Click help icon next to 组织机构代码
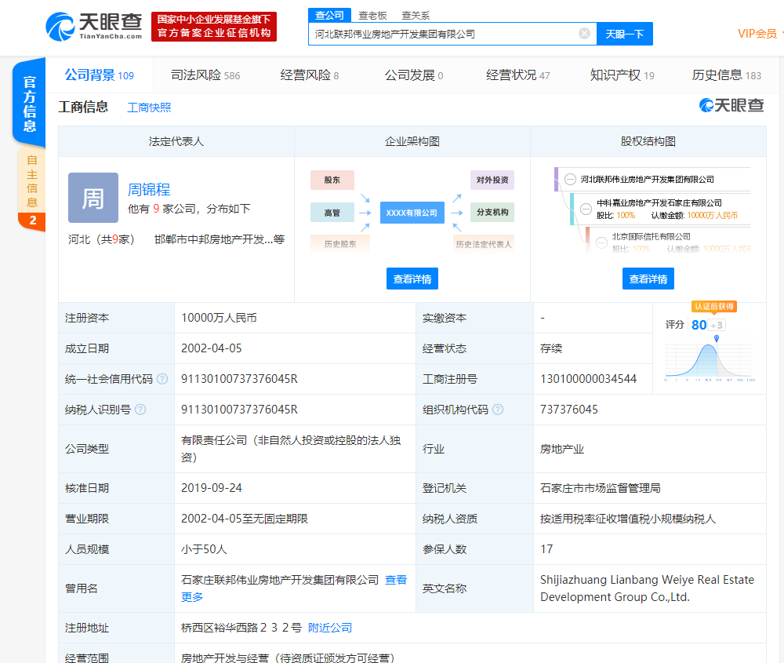This screenshot has height=663, width=784. (x=498, y=410)
